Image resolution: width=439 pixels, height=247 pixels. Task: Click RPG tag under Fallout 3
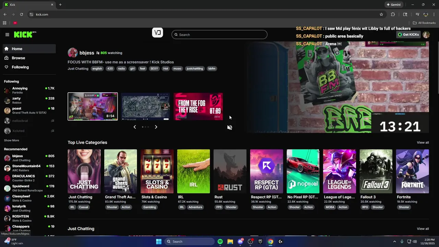click(365, 207)
